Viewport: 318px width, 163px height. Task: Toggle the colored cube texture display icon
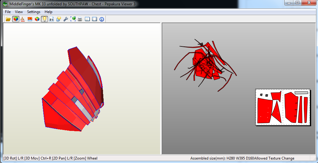tap(16, 19)
